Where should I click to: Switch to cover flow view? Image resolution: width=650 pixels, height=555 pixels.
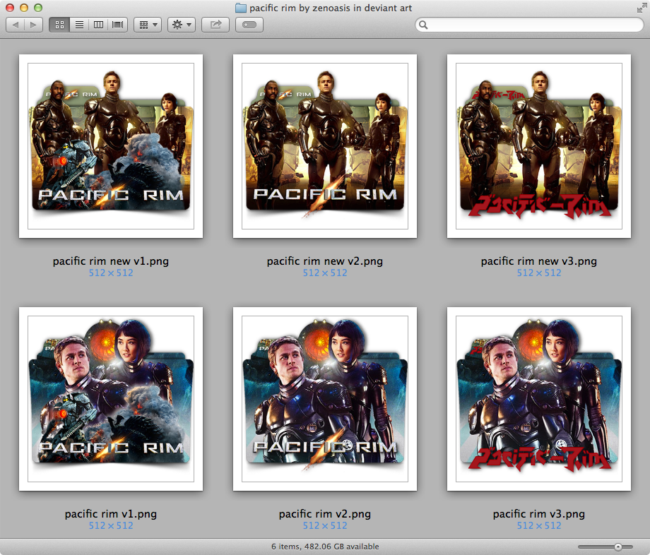[x=117, y=24]
